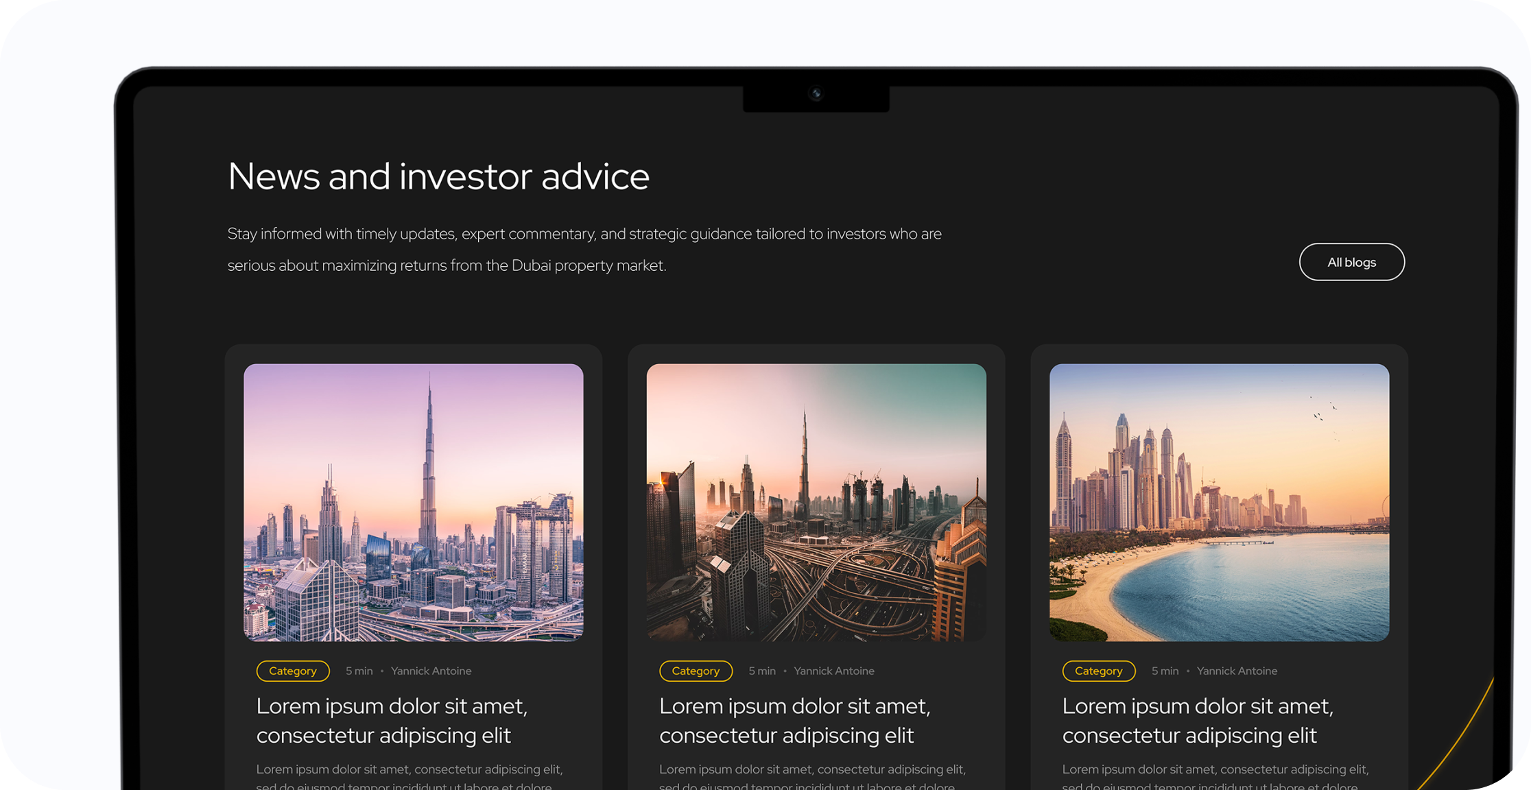
Task: Open the Burj Khalifa skyline thumbnail
Action: pos(414,502)
